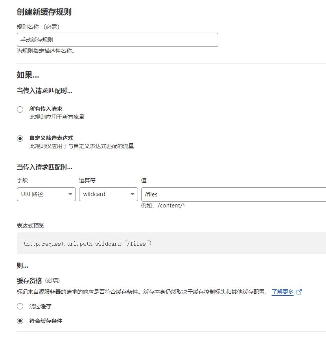
Task: Click the rule name input field
Action: click(118, 40)
